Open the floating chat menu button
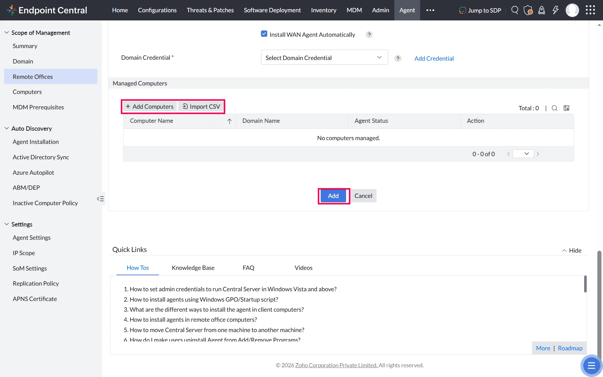The height and width of the screenshot is (377, 603). (591, 365)
